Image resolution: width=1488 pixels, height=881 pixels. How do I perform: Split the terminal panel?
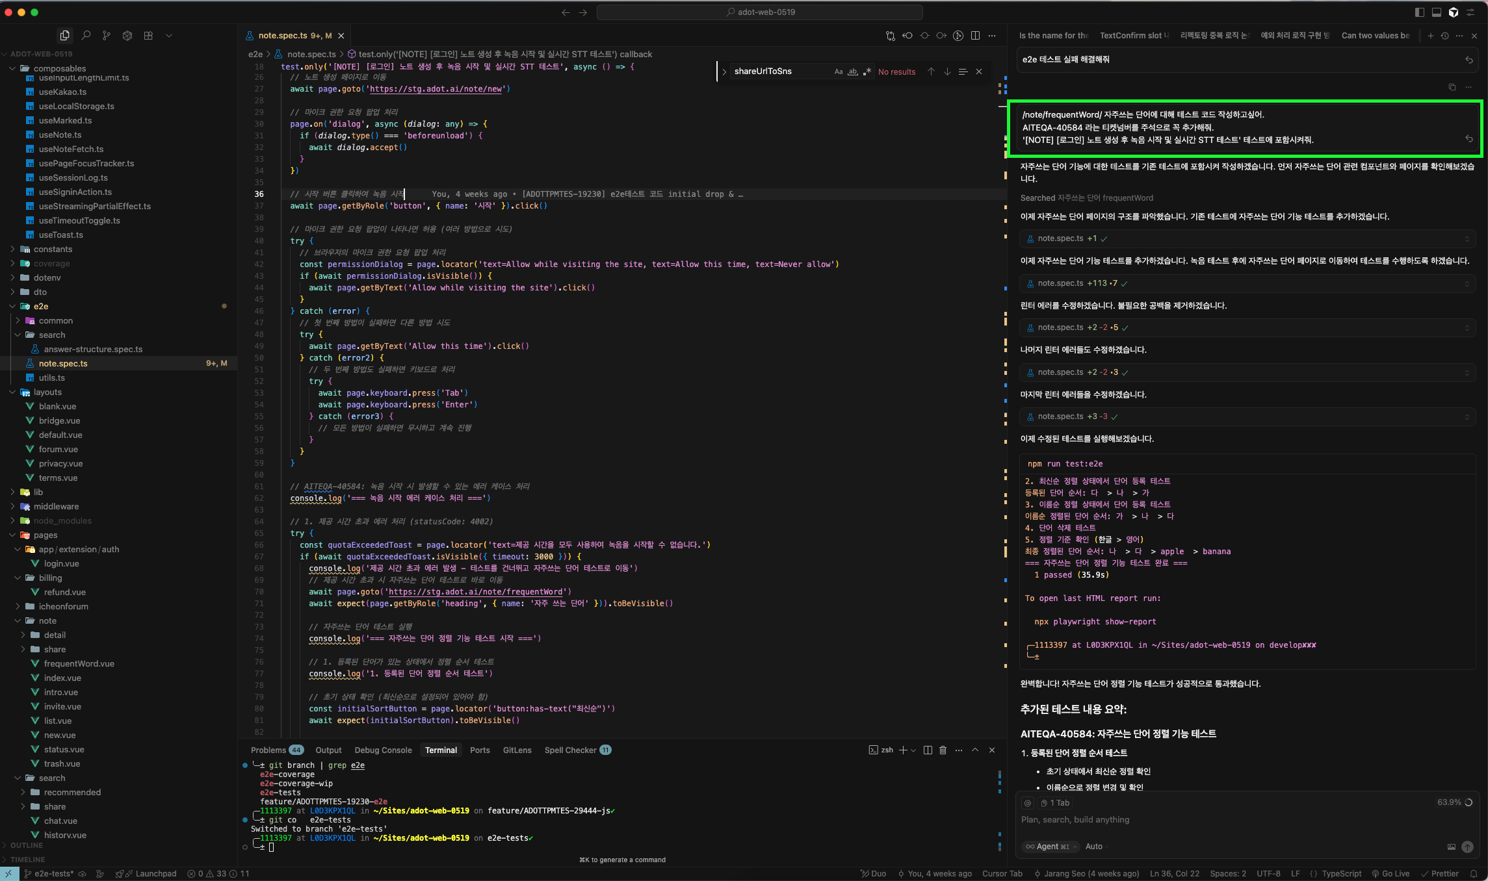point(928,750)
